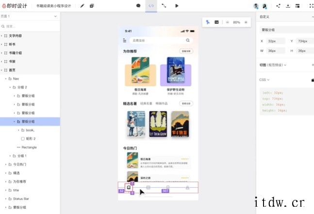Click the second collaborator avatar
314x214 pixels.
[264, 6]
